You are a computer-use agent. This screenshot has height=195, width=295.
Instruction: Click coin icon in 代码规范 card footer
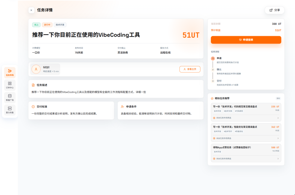point(214,118)
